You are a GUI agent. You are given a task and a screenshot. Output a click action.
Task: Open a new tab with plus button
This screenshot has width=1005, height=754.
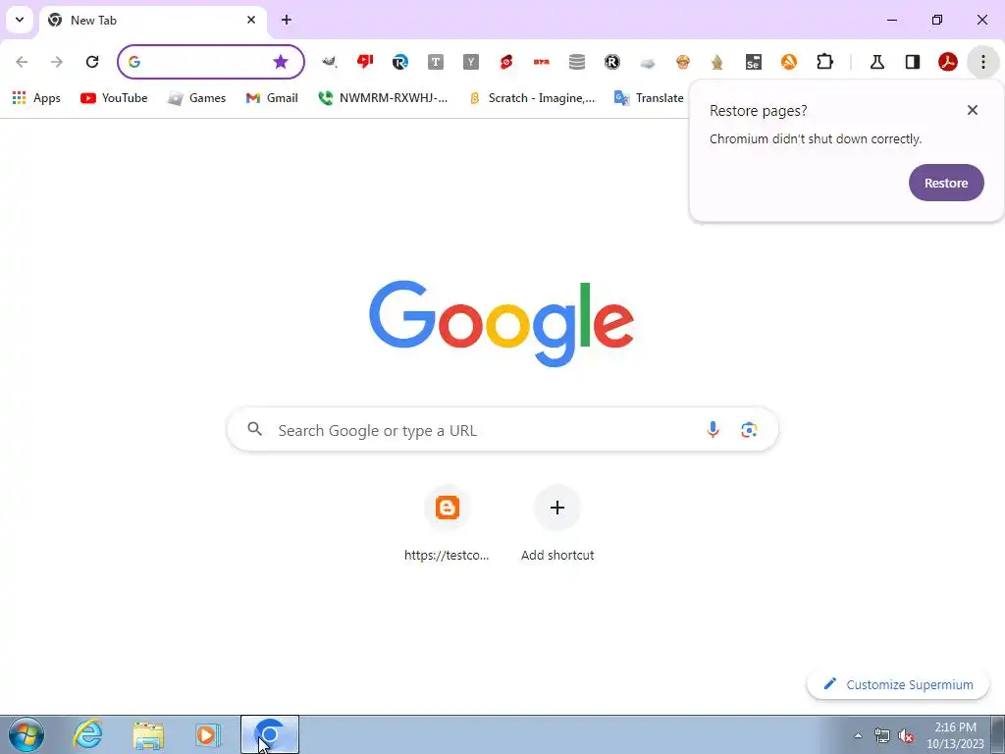click(x=286, y=20)
